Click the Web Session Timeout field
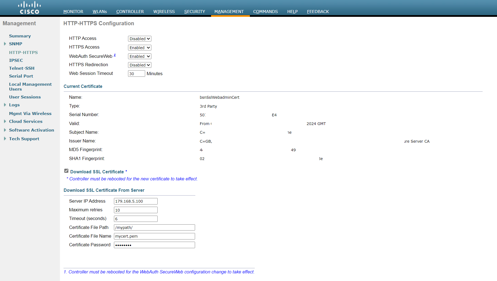The height and width of the screenshot is (281, 497). [x=136, y=74]
